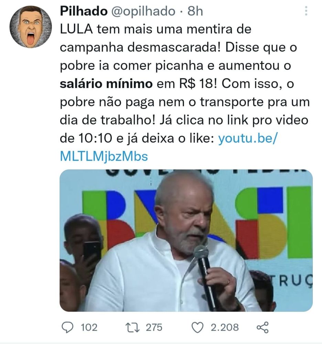This screenshot has width=322, height=344.
Task: Click the tweet line mentioning transporte
Action: (x=185, y=102)
